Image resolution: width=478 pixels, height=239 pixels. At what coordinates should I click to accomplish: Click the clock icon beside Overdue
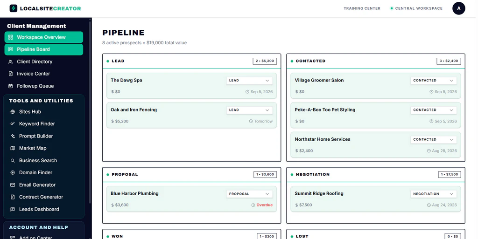click(253, 205)
